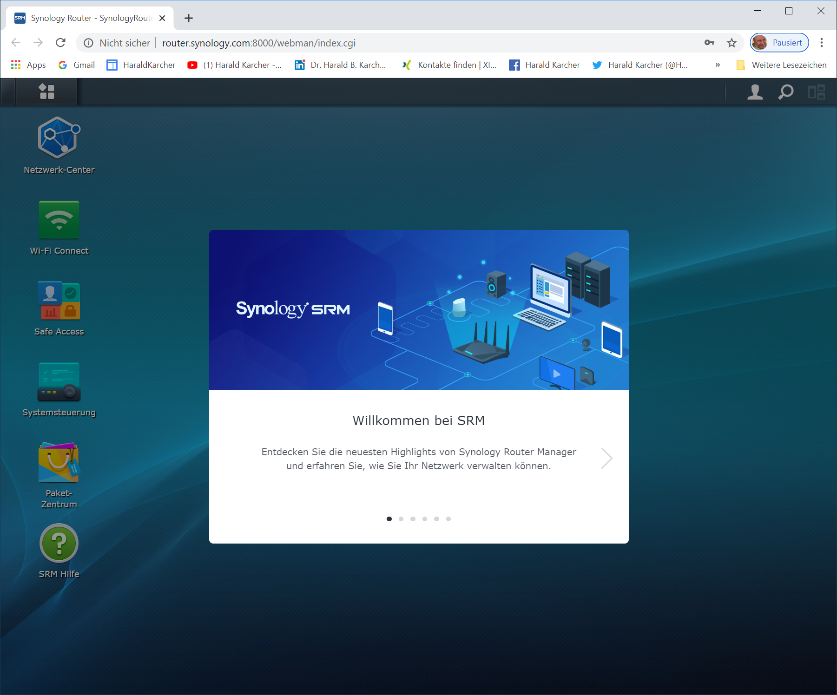Image resolution: width=837 pixels, height=695 pixels.
Task: Jump to the third welcome slide dot
Action: coord(413,519)
